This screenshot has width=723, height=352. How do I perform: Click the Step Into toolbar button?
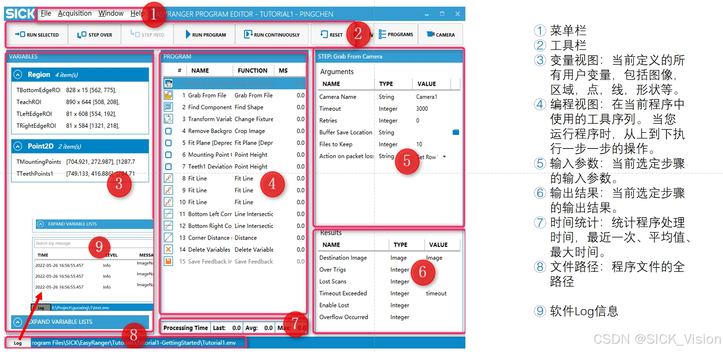tap(147, 35)
